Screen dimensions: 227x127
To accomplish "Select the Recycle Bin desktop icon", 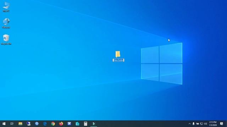I will tap(6, 39).
